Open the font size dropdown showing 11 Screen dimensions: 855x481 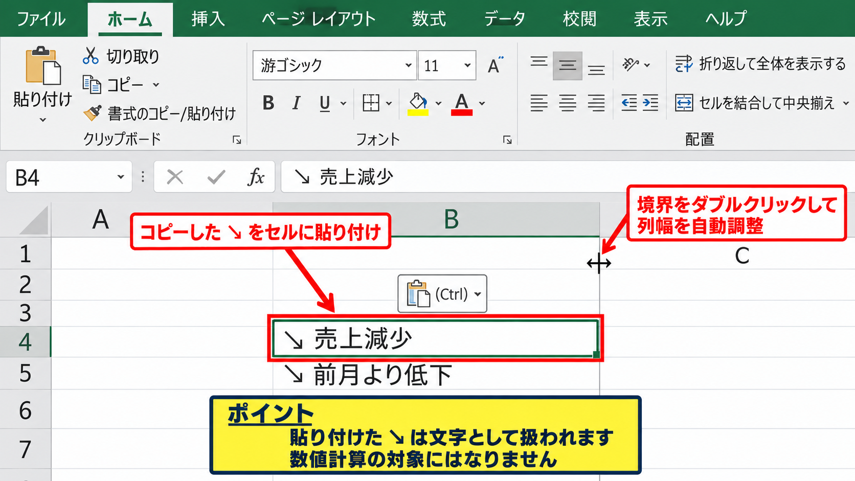pos(467,65)
